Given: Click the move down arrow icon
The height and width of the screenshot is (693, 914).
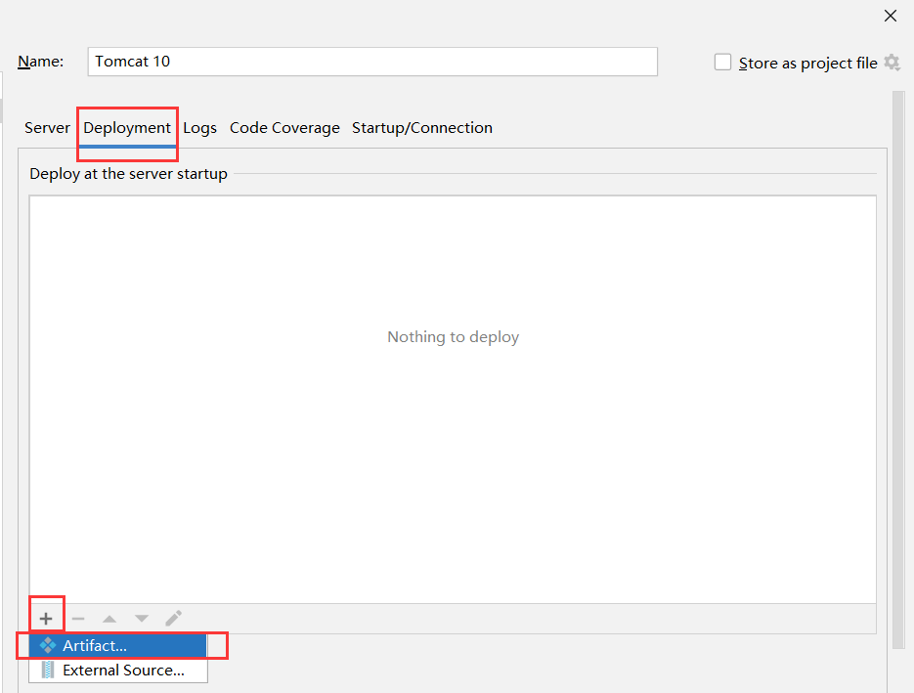Looking at the screenshot, I should (141, 617).
